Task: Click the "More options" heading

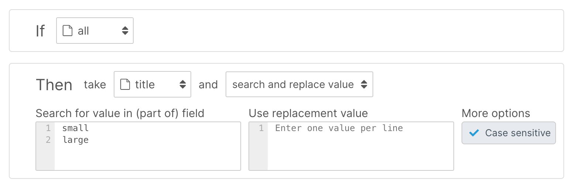Action: (x=495, y=113)
